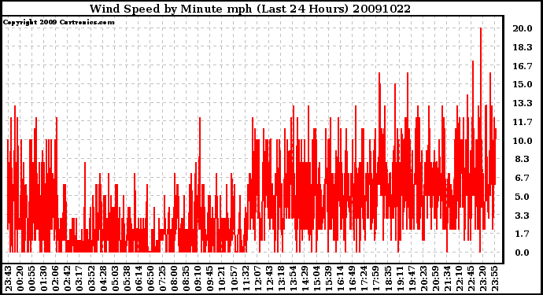Click the 02:42 time label
The height and width of the screenshot is (295, 543).
67,278
